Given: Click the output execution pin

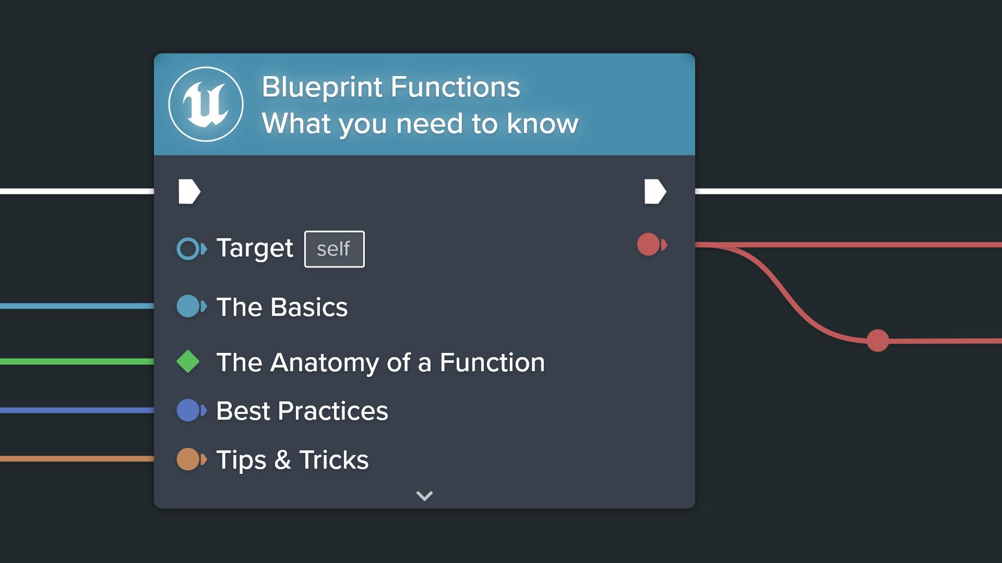Looking at the screenshot, I should (x=655, y=191).
